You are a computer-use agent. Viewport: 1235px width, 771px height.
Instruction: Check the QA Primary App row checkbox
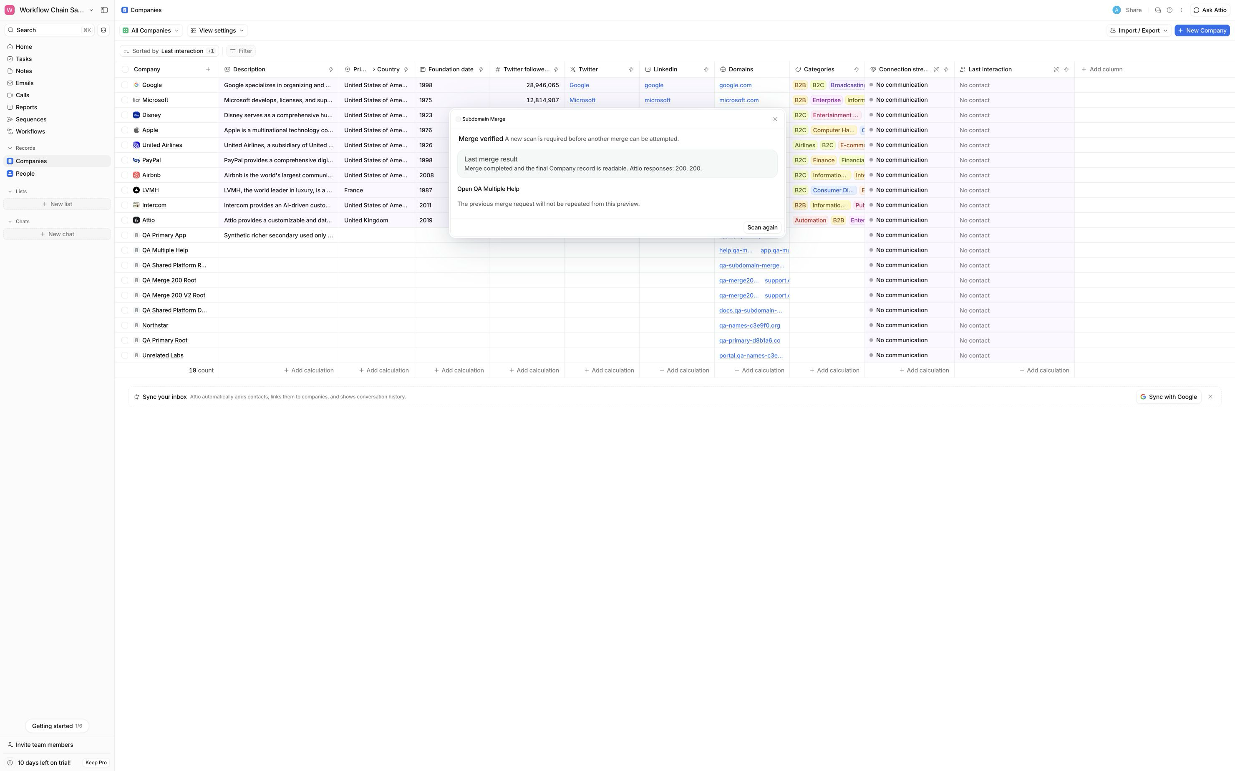coord(125,235)
